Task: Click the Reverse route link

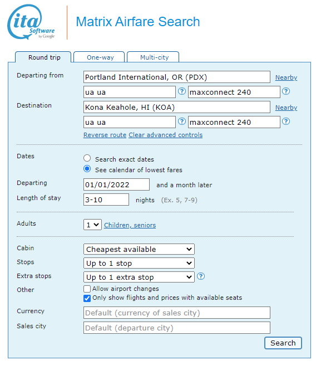Action: [x=105, y=135]
